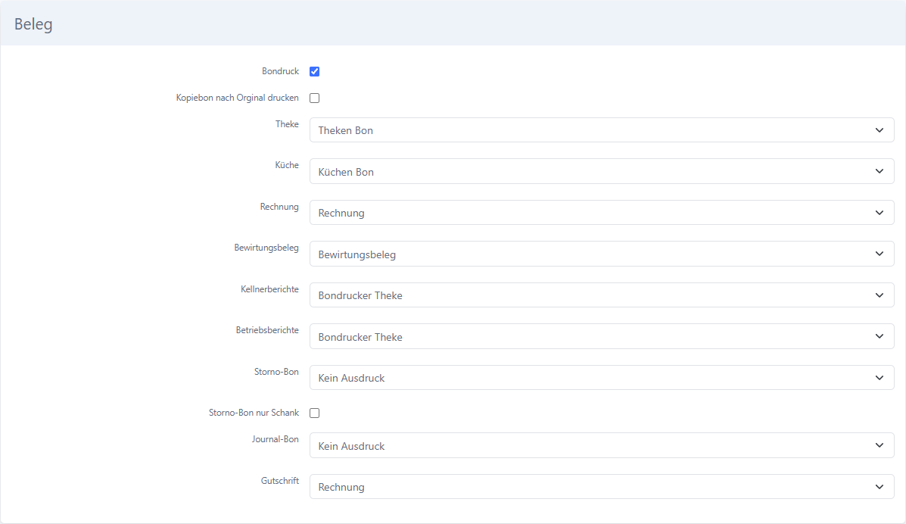Open the Theke dropdown showing Theken Bon
Screen dimensions: 906x524
point(602,130)
